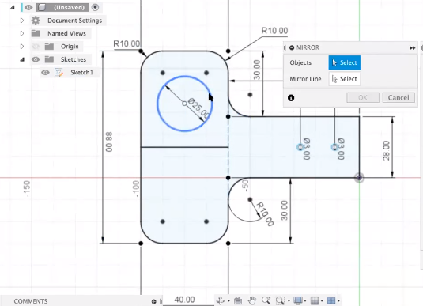Click the 40.00 dimension value at bottom
The image size is (423, 306).
tap(184, 300)
